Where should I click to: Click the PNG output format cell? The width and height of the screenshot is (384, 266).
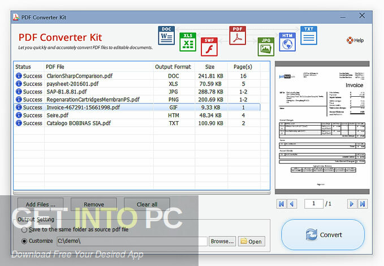174,100
